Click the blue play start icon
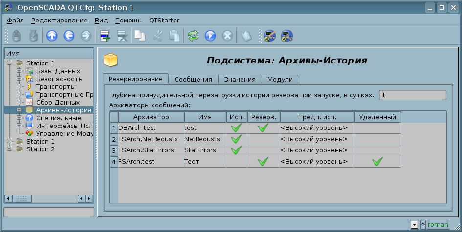Viewport: 462px width, 232px height. tap(210, 36)
